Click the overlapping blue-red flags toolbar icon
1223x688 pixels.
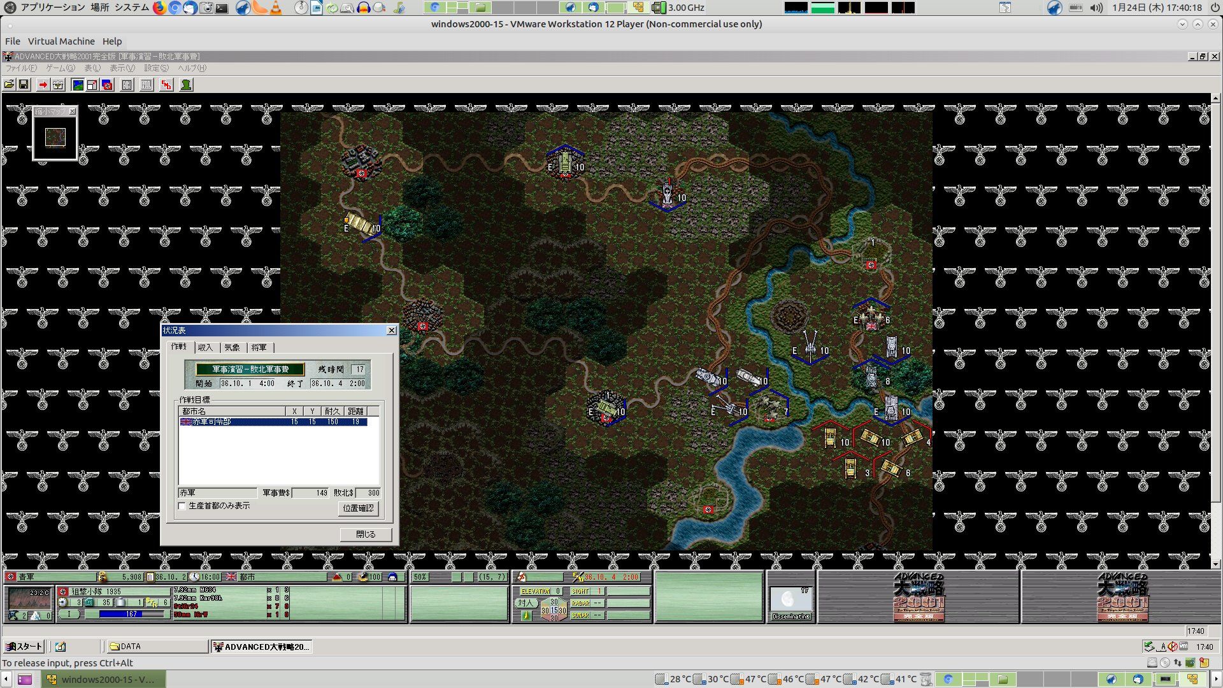click(107, 85)
